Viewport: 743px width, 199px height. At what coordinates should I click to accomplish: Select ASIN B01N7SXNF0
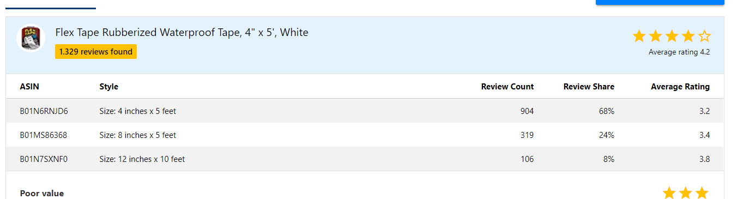pyautogui.click(x=44, y=159)
